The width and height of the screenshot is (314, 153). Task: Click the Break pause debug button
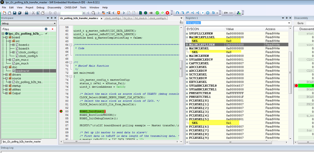(x=208, y=13)
